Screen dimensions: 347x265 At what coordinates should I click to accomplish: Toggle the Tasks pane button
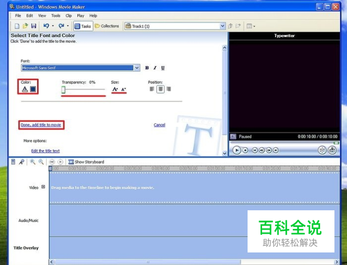tap(83, 26)
